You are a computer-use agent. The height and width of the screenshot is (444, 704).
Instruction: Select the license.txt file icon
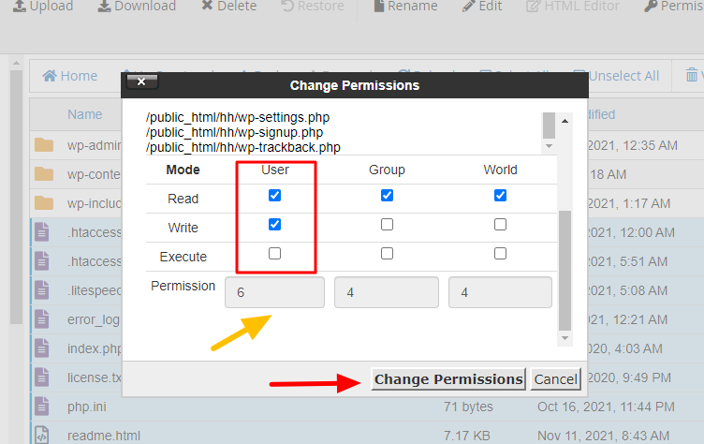tap(42, 377)
